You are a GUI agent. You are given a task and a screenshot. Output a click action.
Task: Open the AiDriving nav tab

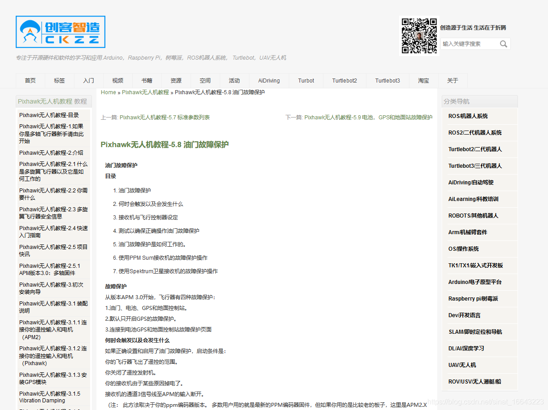pyautogui.click(x=269, y=81)
